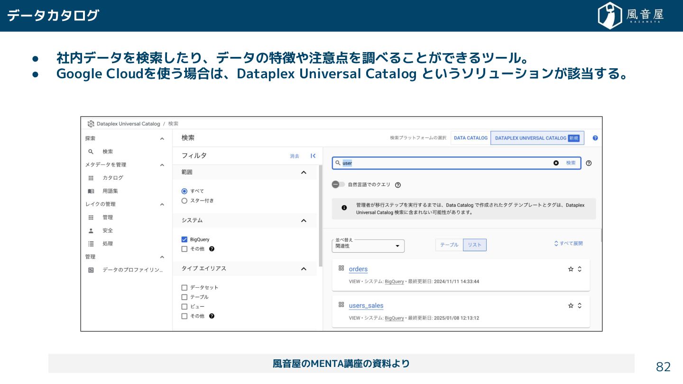The image size is (683, 384).
Task: Click the book icon beside 用語集
Action: pos(91,191)
